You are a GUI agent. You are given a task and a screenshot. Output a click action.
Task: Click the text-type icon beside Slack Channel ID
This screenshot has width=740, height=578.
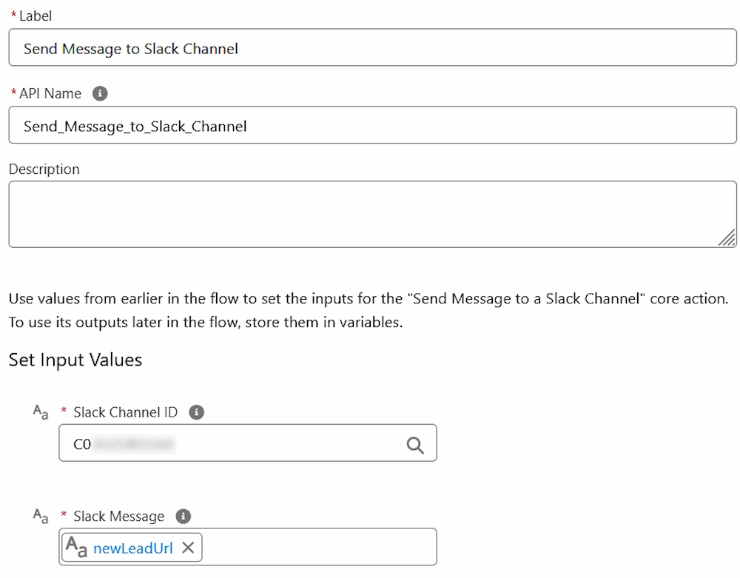(41, 412)
